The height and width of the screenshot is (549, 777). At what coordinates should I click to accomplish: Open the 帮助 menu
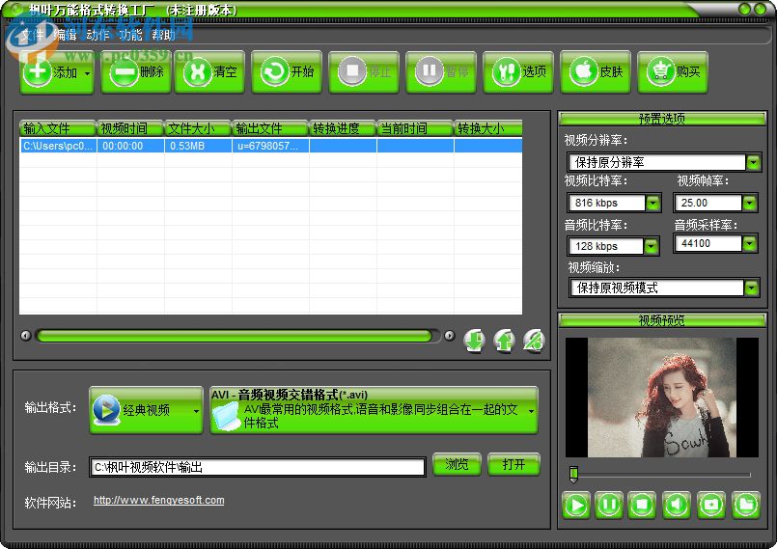(163, 35)
